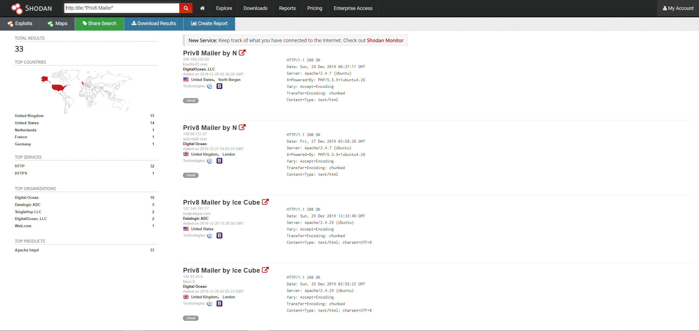Filter by Apache httpd product

[x=27, y=250]
